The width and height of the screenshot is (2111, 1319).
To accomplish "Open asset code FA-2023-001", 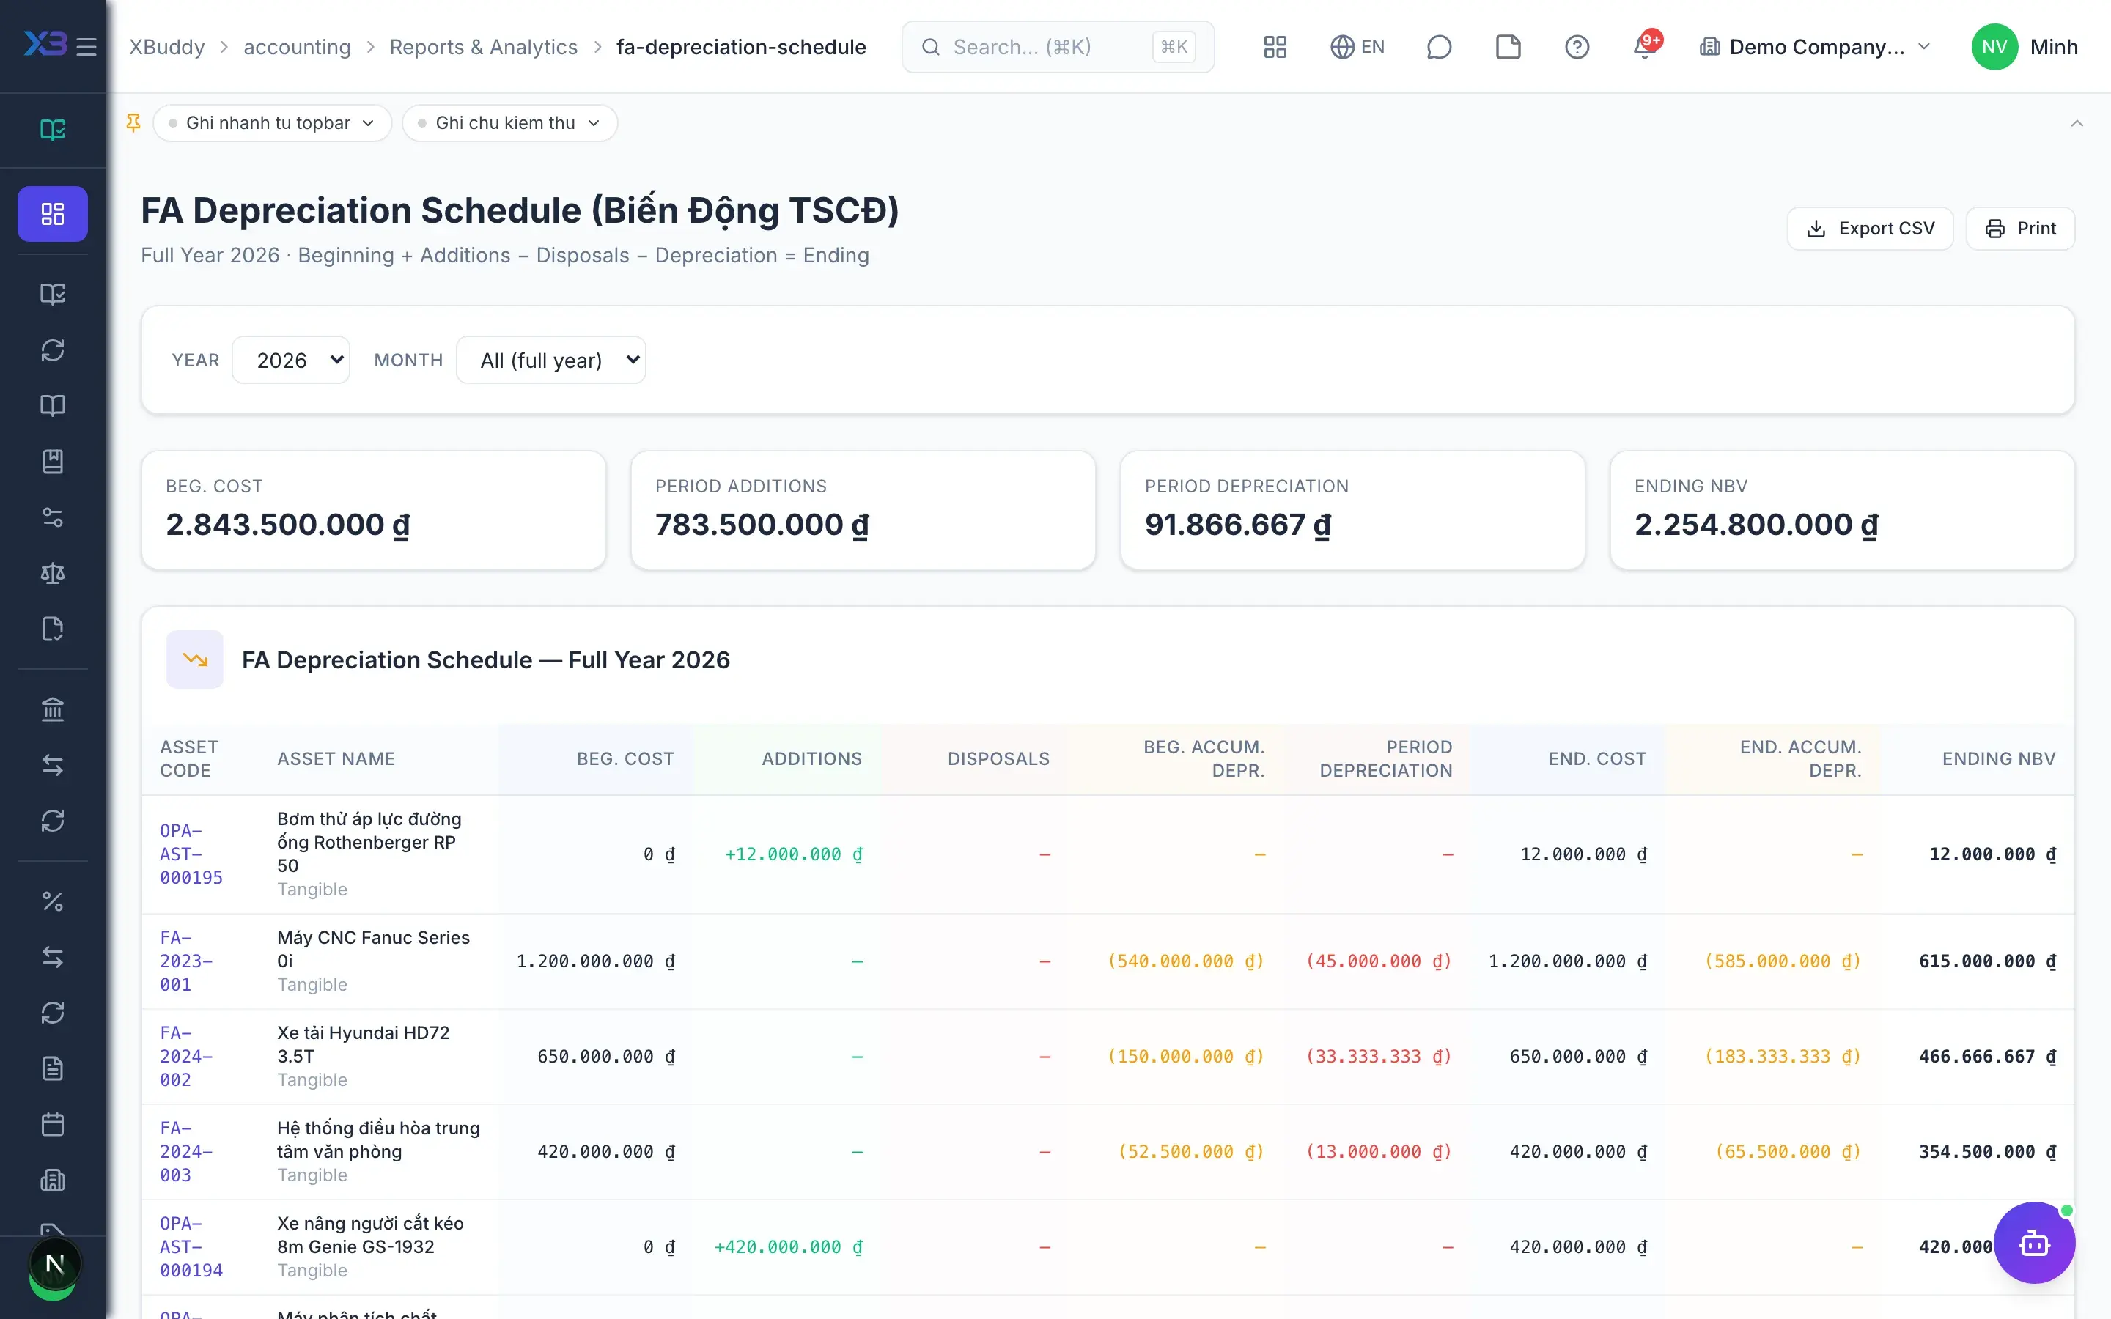I will point(185,961).
